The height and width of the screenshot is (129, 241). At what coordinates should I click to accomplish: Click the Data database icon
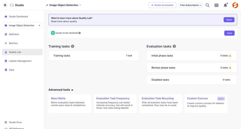click(6, 70)
